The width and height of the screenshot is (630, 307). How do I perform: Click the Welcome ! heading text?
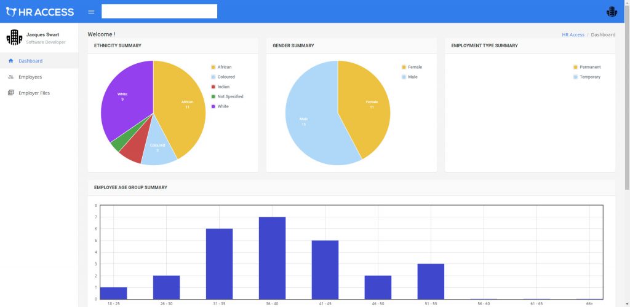coord(102,34)
